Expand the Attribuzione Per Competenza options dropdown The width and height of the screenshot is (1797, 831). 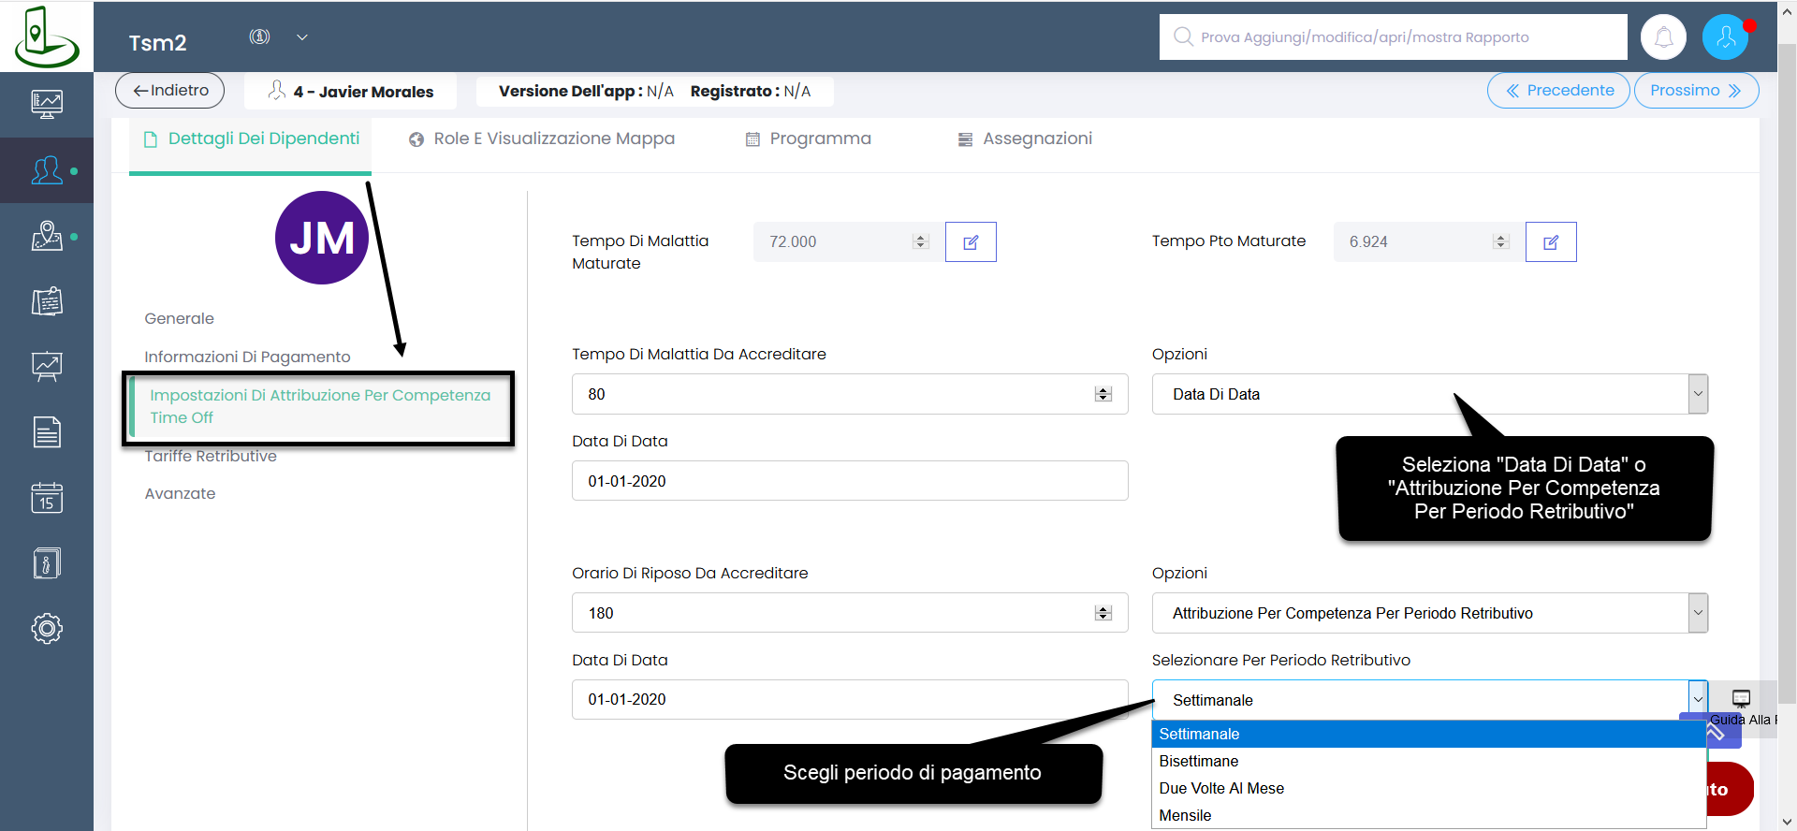(1697, 613)
